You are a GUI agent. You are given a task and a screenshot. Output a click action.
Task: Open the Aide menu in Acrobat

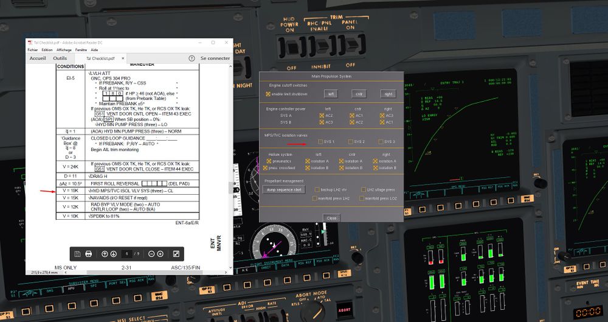94,50
